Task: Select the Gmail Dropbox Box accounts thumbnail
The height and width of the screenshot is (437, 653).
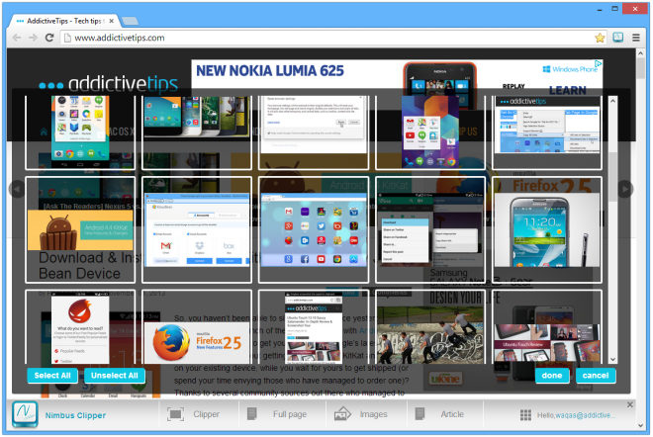Action: tap(197, 229)
